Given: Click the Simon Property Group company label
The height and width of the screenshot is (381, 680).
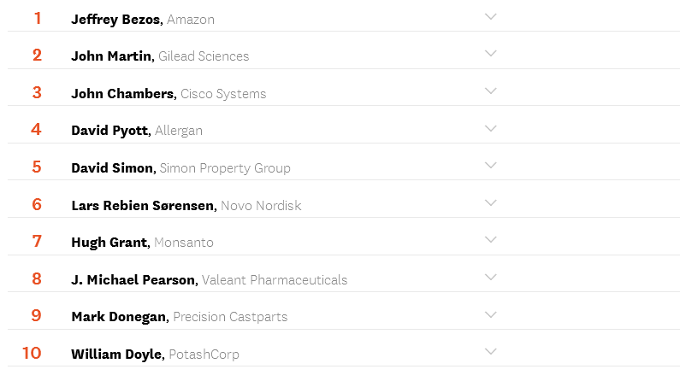Looking at the screenshot, I should click(225, 168).
